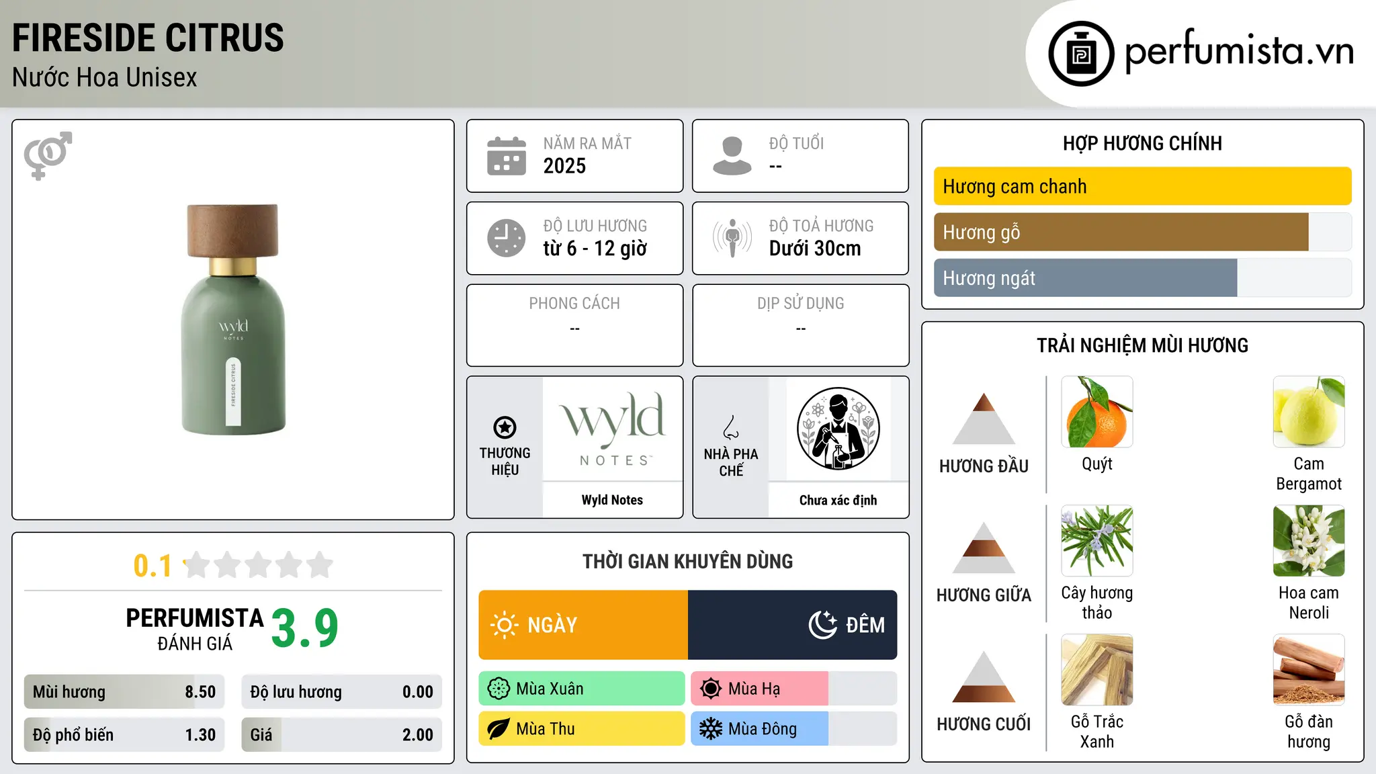Open the Hoa cam Neroli note image

(x=1309, y=541)
